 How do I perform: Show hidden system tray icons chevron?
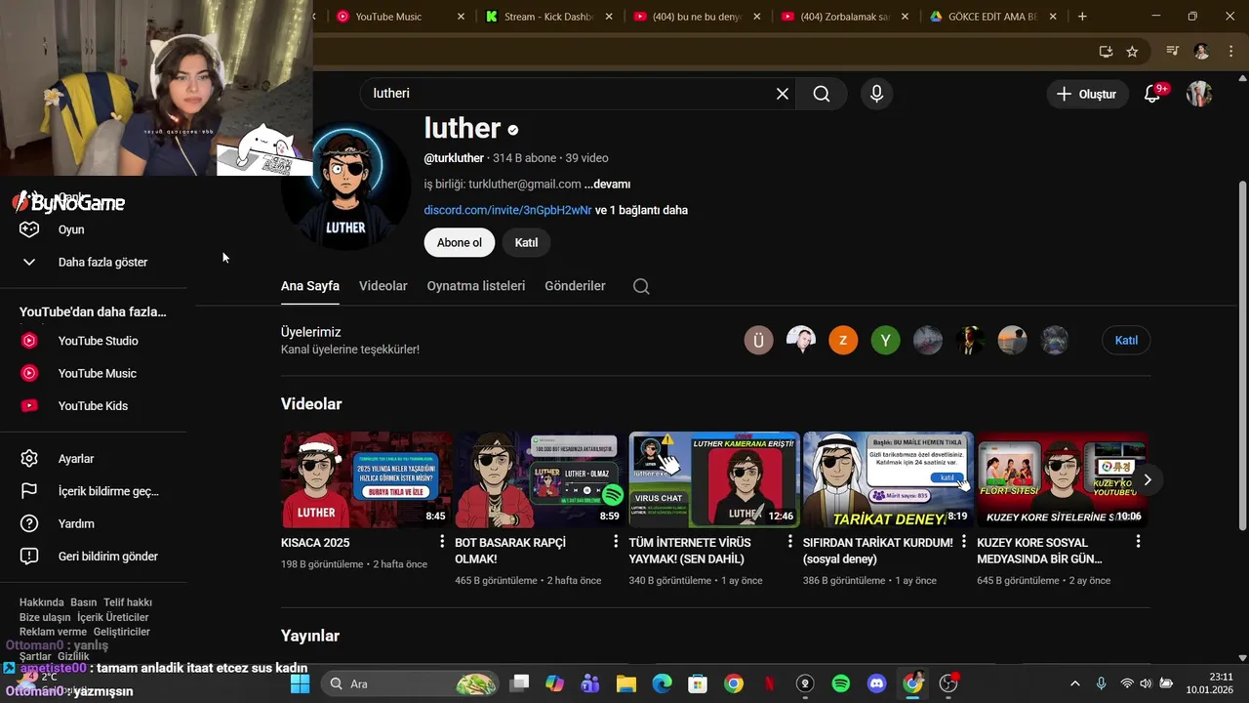coord(1075,683)
